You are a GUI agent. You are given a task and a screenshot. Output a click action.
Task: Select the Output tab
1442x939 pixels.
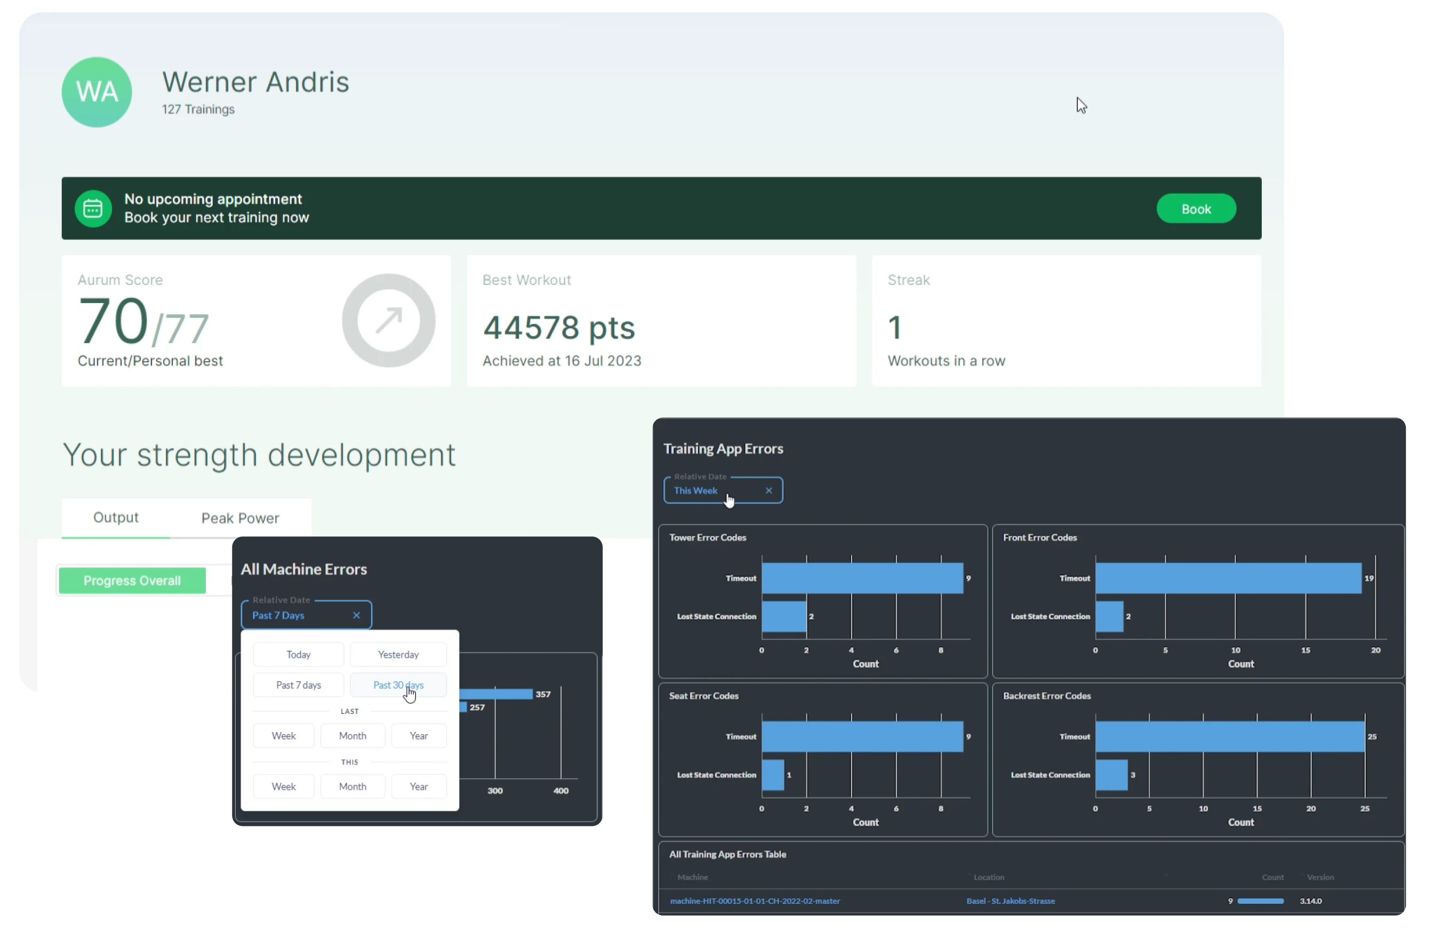pos(116,518)
